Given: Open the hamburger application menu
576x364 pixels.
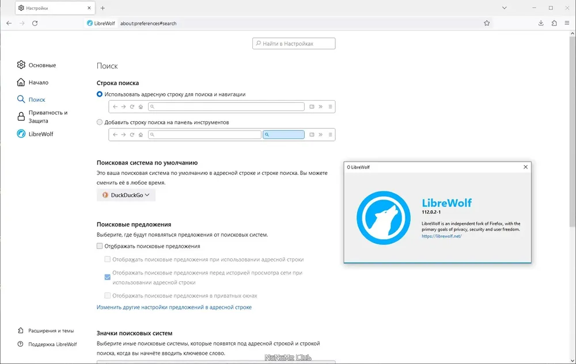Looking at the screenshot, I should [567, 23].
